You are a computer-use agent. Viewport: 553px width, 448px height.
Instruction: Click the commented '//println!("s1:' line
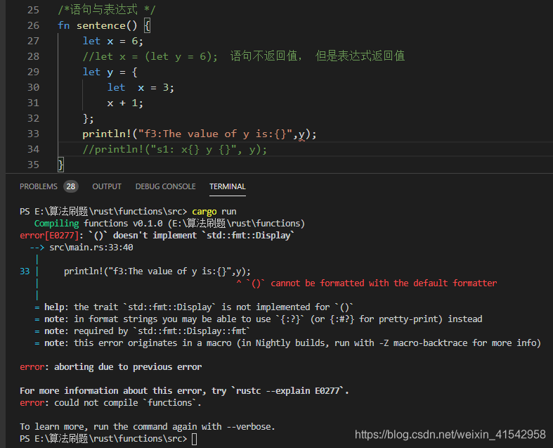(x=175, y=149)
